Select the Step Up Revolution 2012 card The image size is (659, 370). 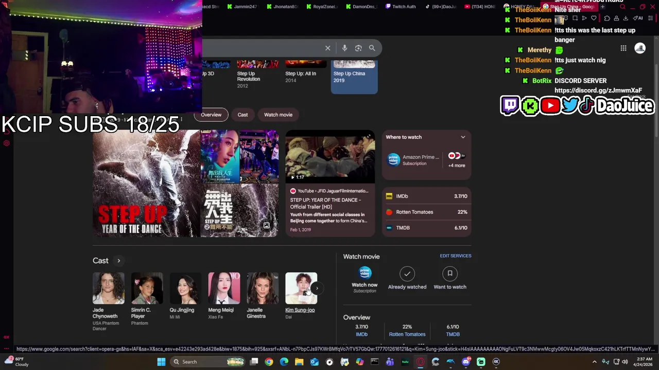coord(257,75)
